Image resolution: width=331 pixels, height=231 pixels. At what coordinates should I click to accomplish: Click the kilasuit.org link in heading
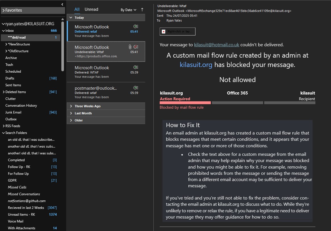tap(196, 65)
